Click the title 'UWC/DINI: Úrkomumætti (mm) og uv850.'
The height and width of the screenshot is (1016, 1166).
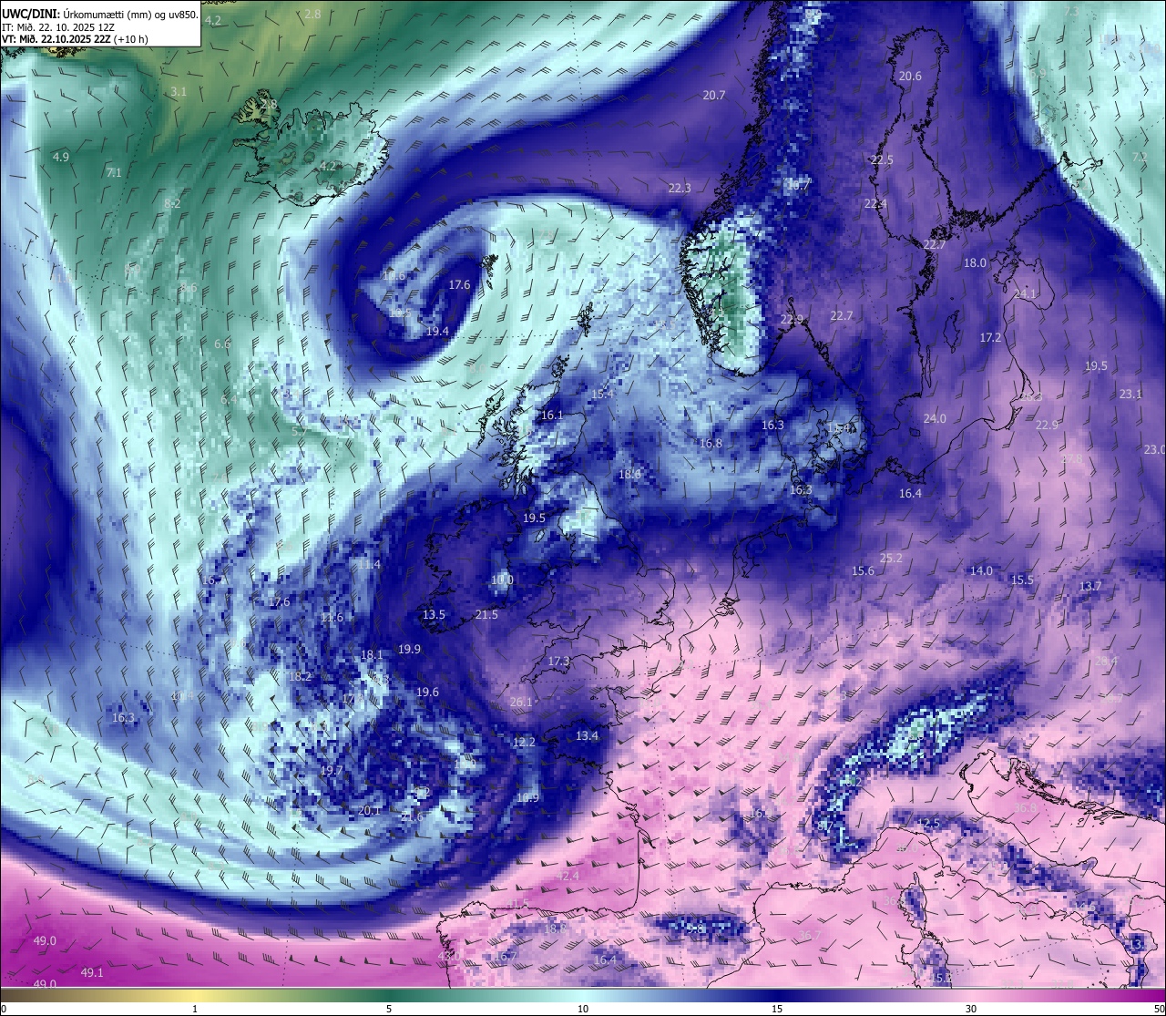point(100,15)
